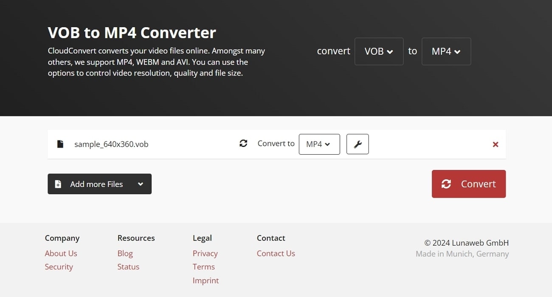Click the VOB to MP4 Converter heading
The image size is (552, 297).
click(132, 33)
